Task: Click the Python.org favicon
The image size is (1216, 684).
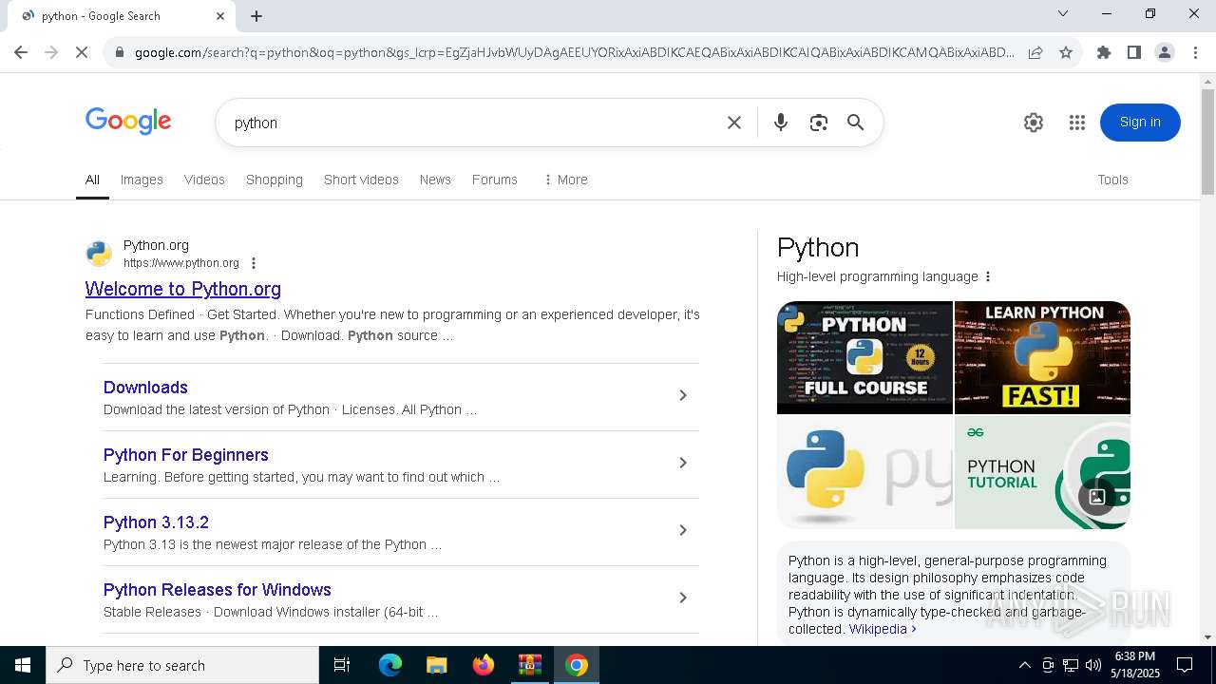Action: 99,254
